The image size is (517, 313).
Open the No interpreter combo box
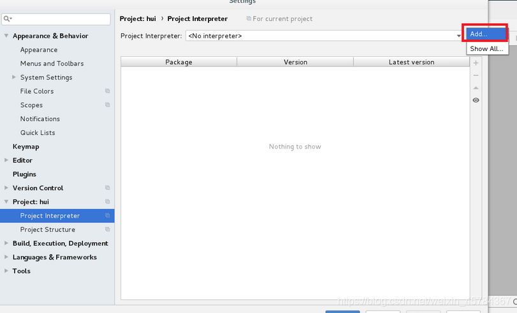pos(324,36)
